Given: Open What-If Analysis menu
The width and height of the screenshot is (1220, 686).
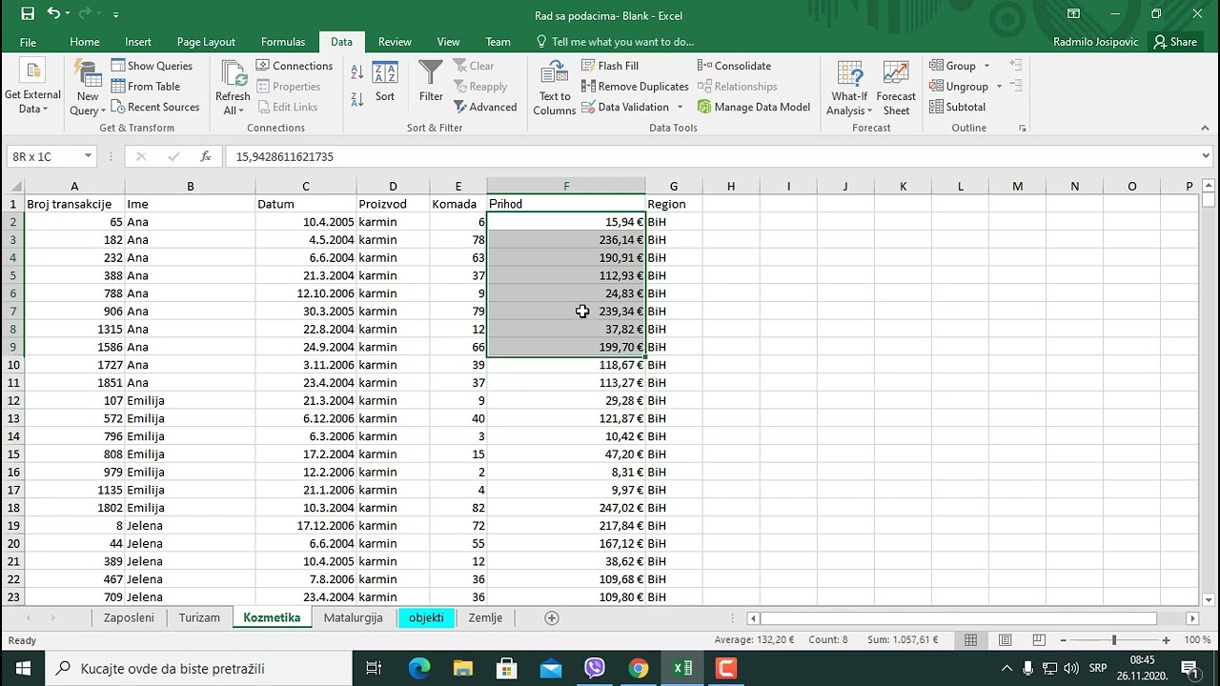Looking at the screenshot, I should tap(849, 89).
